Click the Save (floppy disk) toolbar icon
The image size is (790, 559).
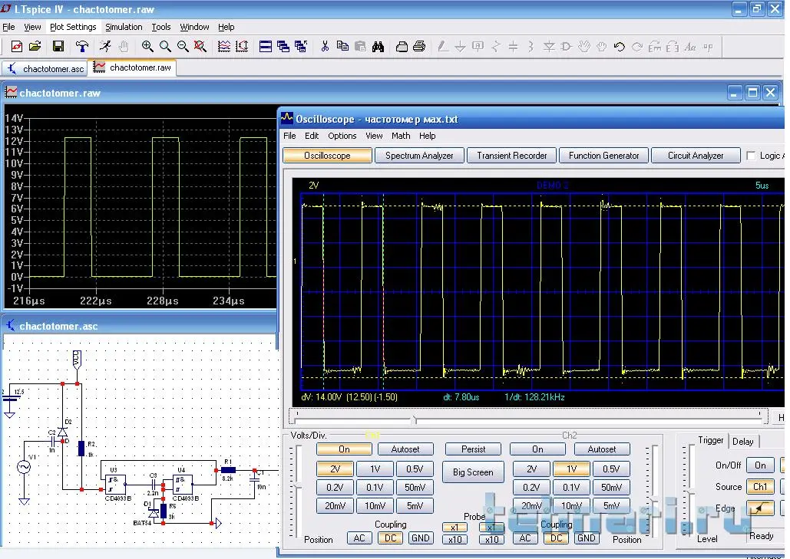tap(58, 47)
